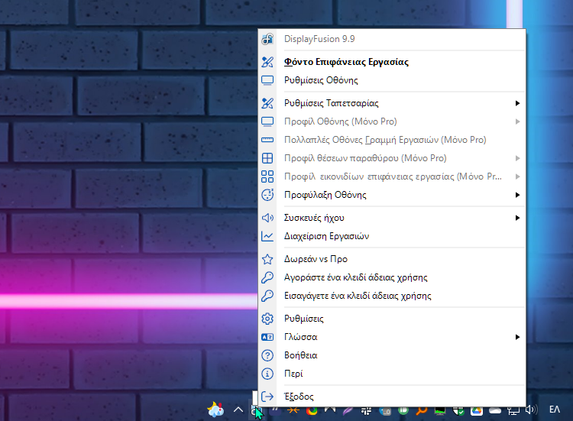Open the weather widget in the taskbar
573x421 pixels.
click(x=215, y=410)
